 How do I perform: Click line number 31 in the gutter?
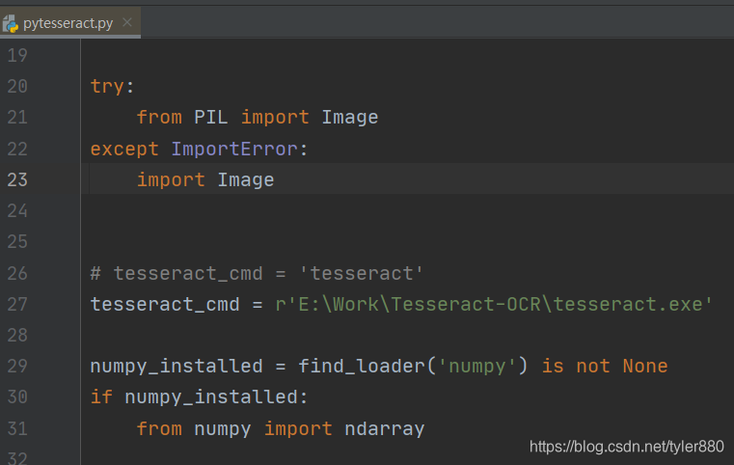[x=17, y=429]
